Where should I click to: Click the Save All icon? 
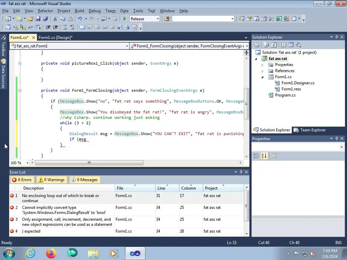click(x=45, y=19)
